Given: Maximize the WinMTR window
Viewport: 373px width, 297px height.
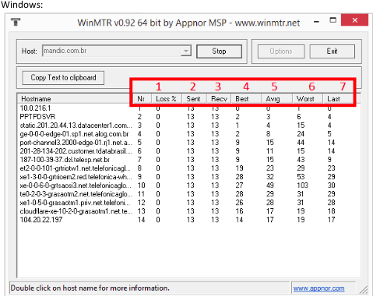Looking at the screenshot, I should tap(333, 20).
